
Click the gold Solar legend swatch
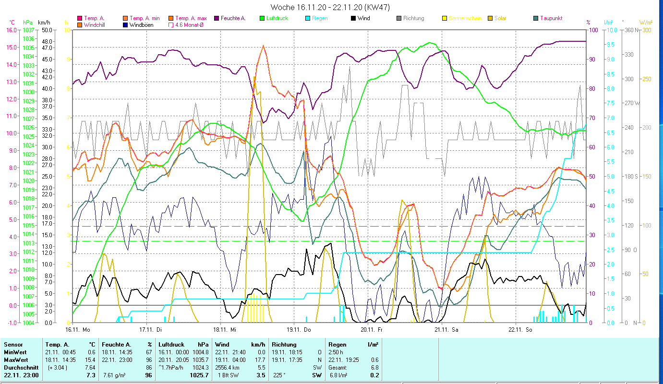(490, 18)
